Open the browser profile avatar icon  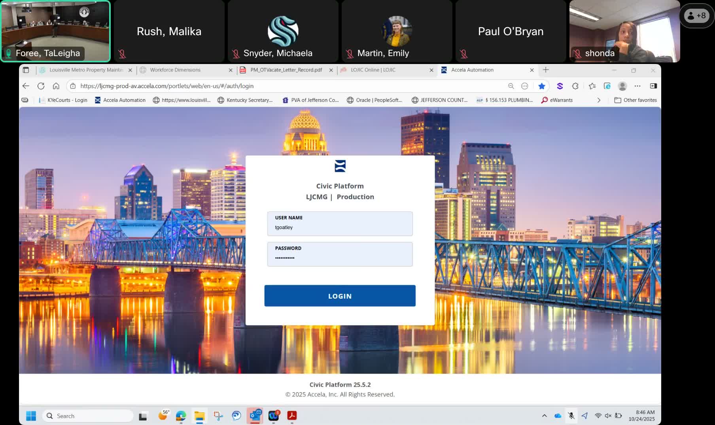click(x=622, y=86)
